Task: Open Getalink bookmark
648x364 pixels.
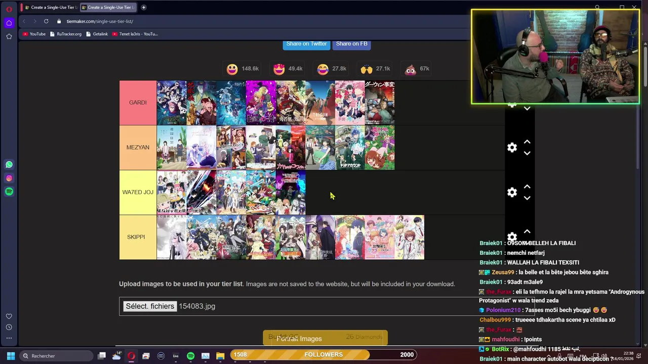Action: pyautogui.click(x=97, y=34)
